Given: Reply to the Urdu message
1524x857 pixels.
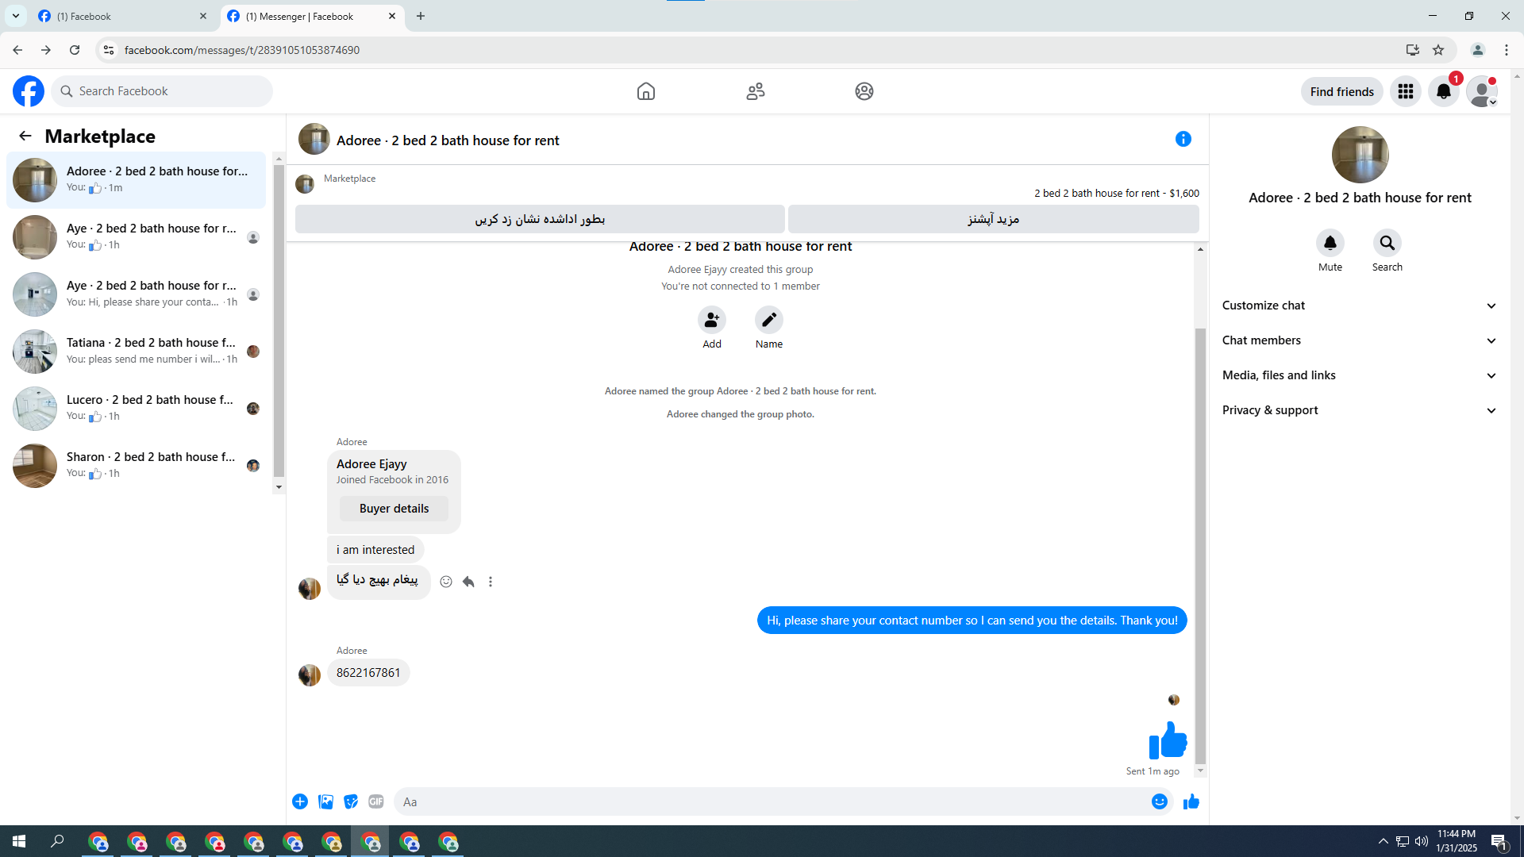Looking at the screenshot, I should click(x=468, y=582).
